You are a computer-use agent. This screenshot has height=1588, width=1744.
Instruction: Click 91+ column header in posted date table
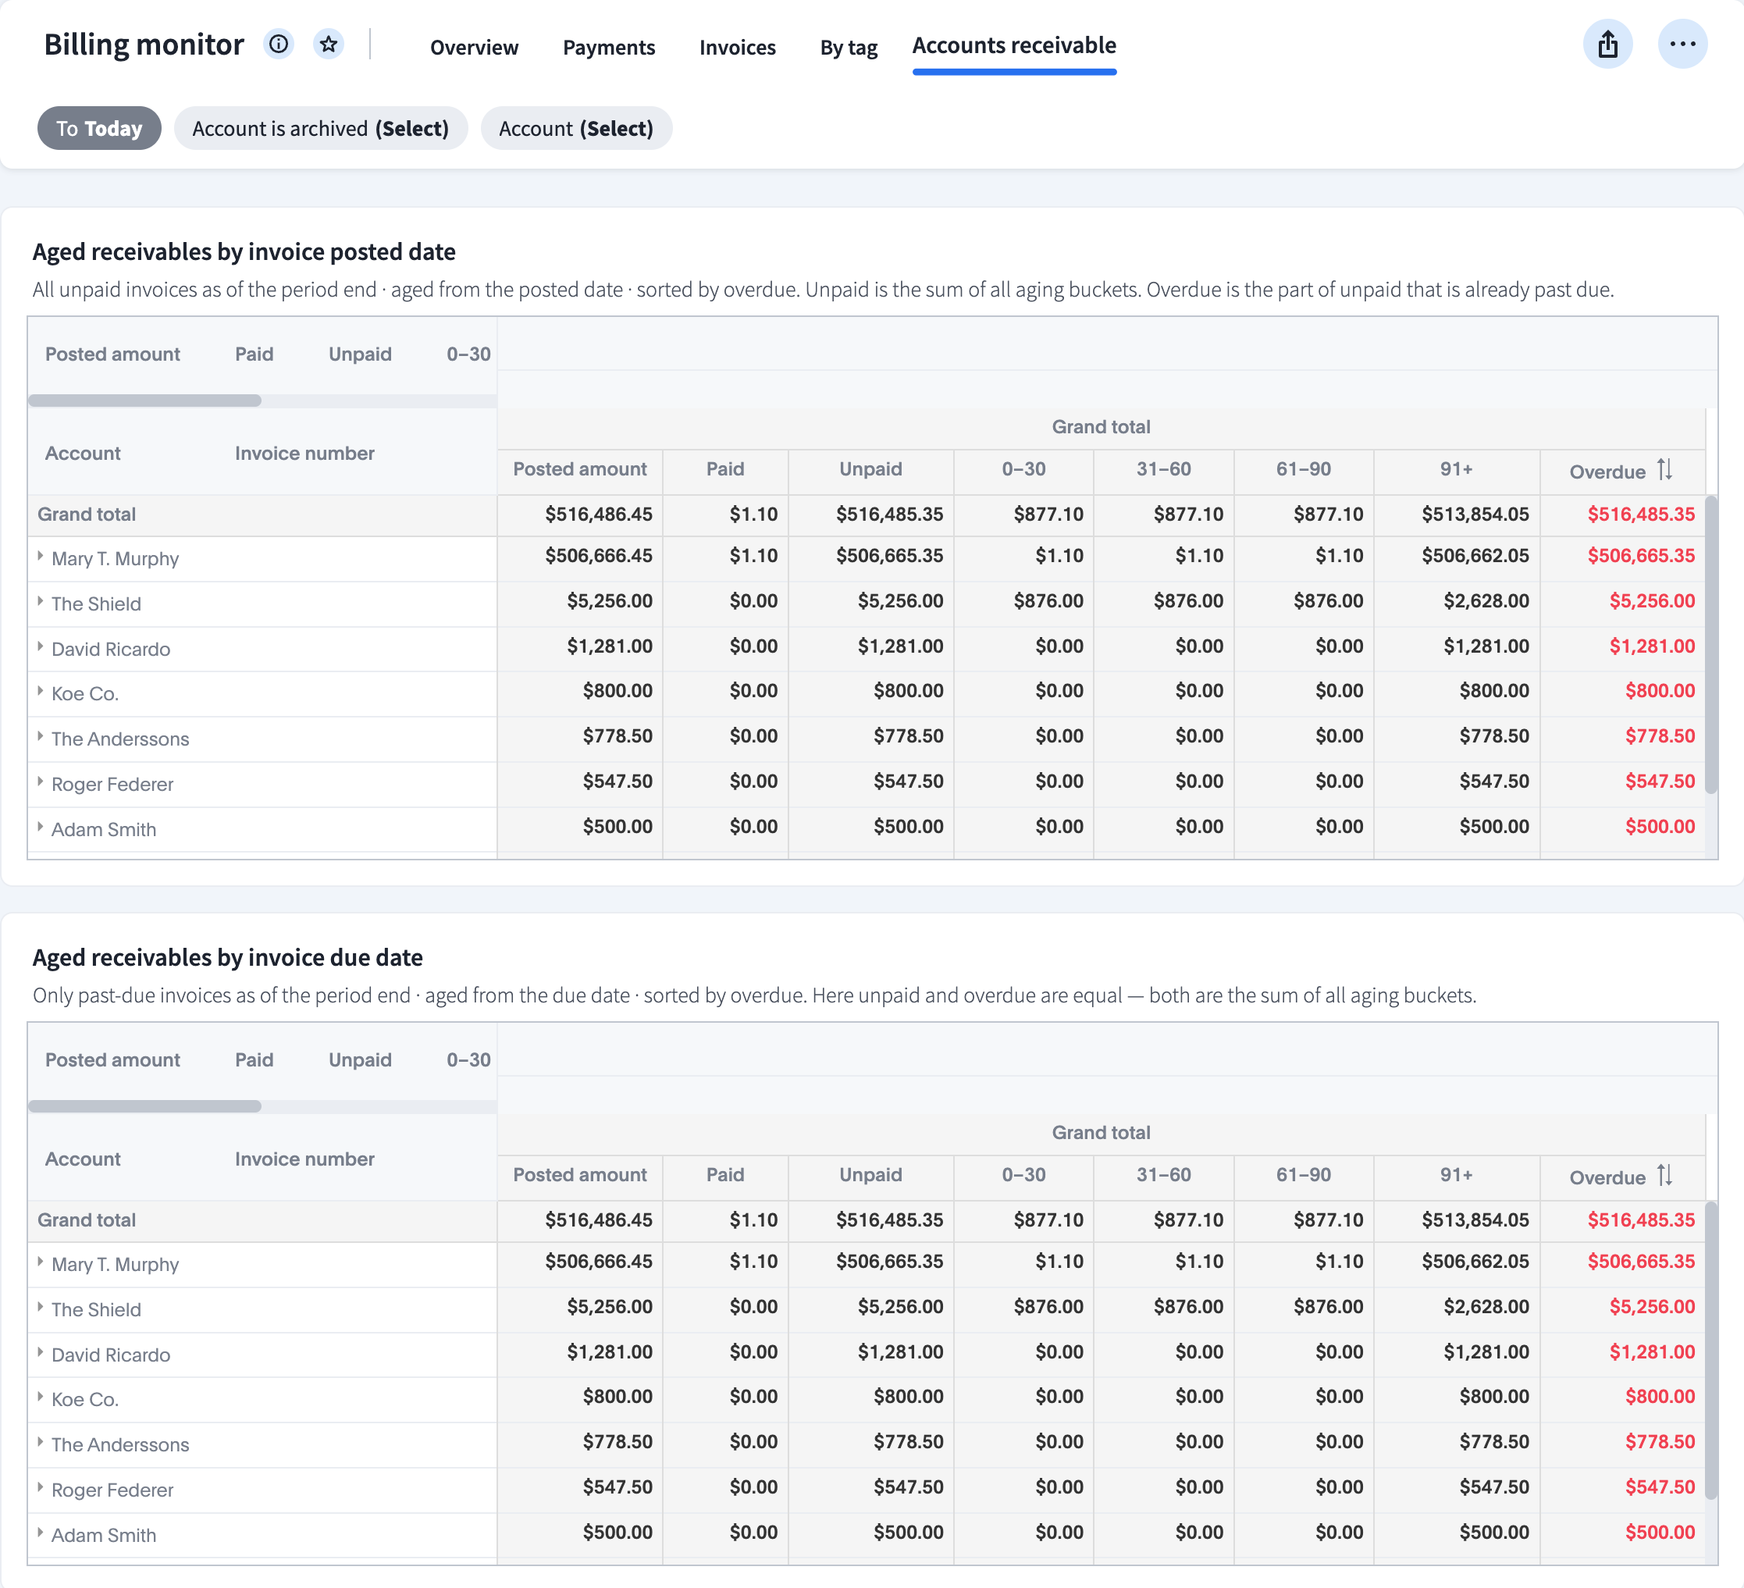[x=1456, y=468]
